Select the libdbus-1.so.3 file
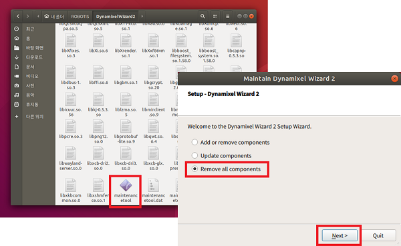This screenshot has height=246, width=401. [71, 78]
